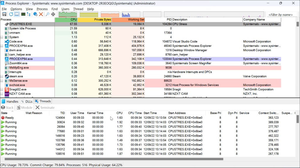The width and height of the screenshot is (300, 168).
Task: Collapse the steam.exe tree node
Action: [x=2, y=76]
